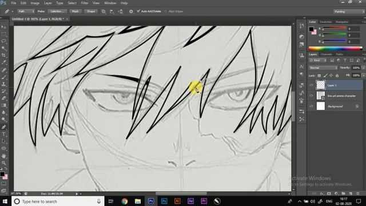Viewport: 366px width, 206px height.
Task: Open path operations in options bar
Action: pyautogui.click(x=104, y=11)
